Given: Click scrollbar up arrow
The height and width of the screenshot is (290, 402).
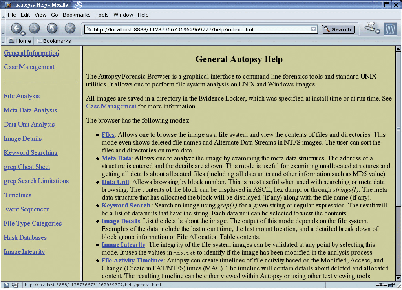Looking at the screenshot, I should click(398, 48).
